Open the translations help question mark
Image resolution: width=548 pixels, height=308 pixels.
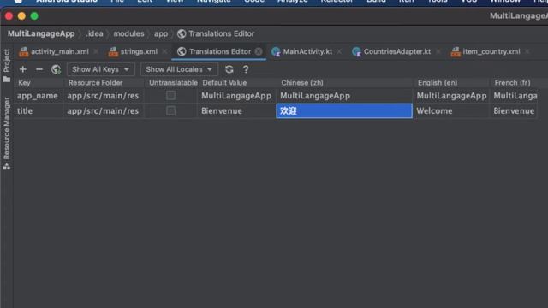tap(246, 69)
